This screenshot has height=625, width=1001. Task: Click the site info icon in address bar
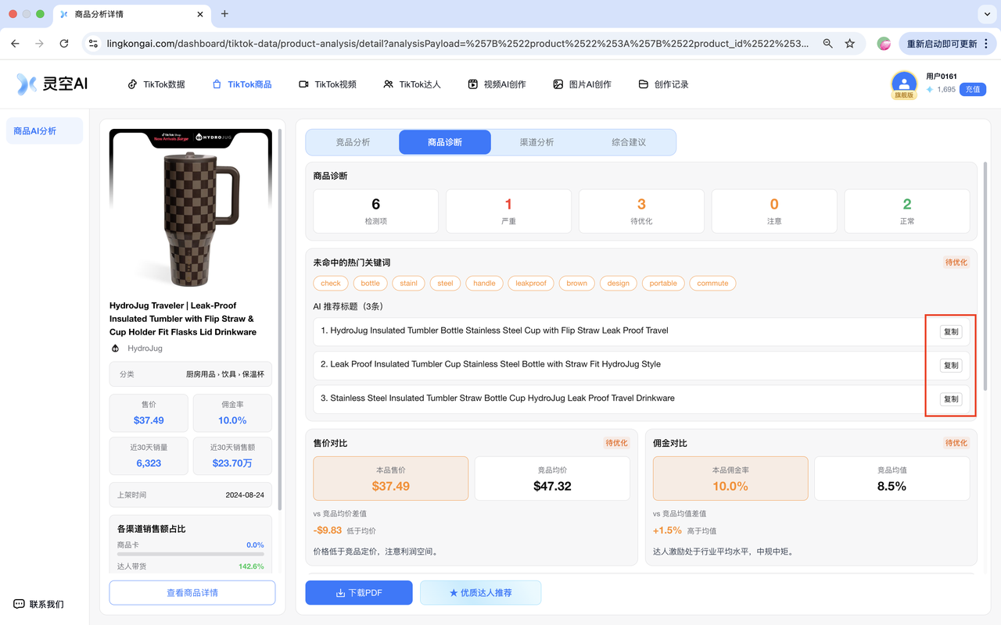93,44
